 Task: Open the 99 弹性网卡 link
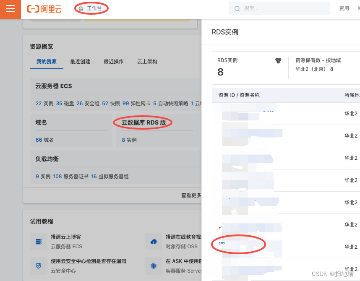point(136,104)
